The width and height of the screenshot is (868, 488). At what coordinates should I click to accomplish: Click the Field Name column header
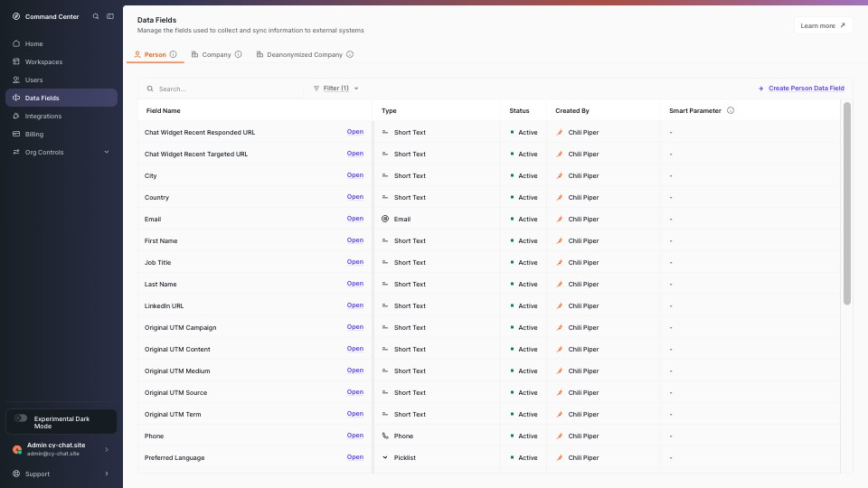pos(164,110)
